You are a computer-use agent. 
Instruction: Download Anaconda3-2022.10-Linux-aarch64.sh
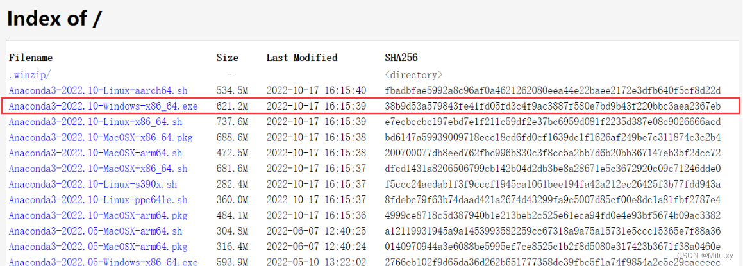(99, 90)
